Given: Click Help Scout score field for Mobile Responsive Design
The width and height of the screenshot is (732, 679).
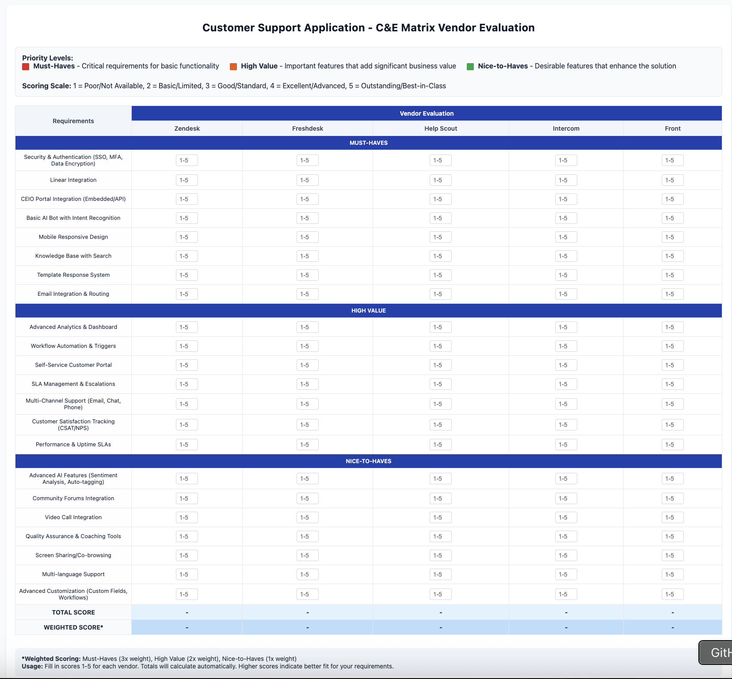Looking at the screenshot, I should click(x=441, y=237).
